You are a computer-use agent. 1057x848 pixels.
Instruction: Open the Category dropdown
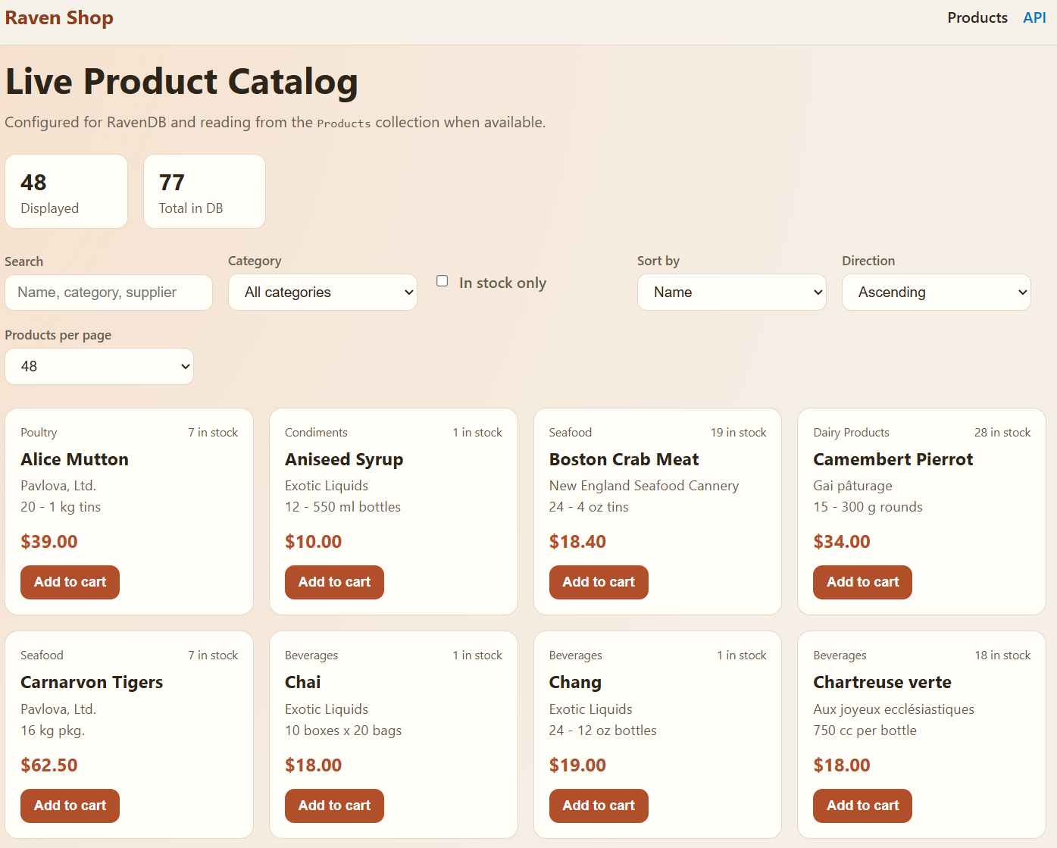click(x=323, y=293)
